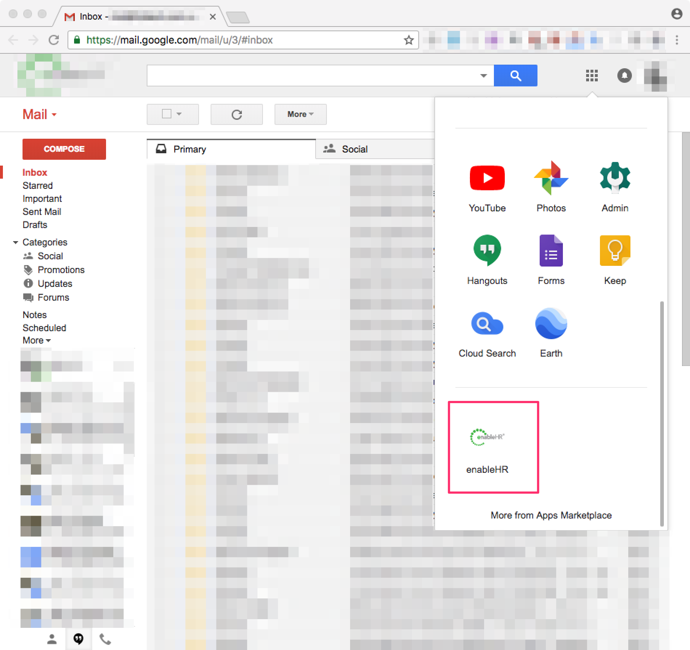Open the Drafts folder
This screenshot has height=650, width=690.
click(35, 225)
